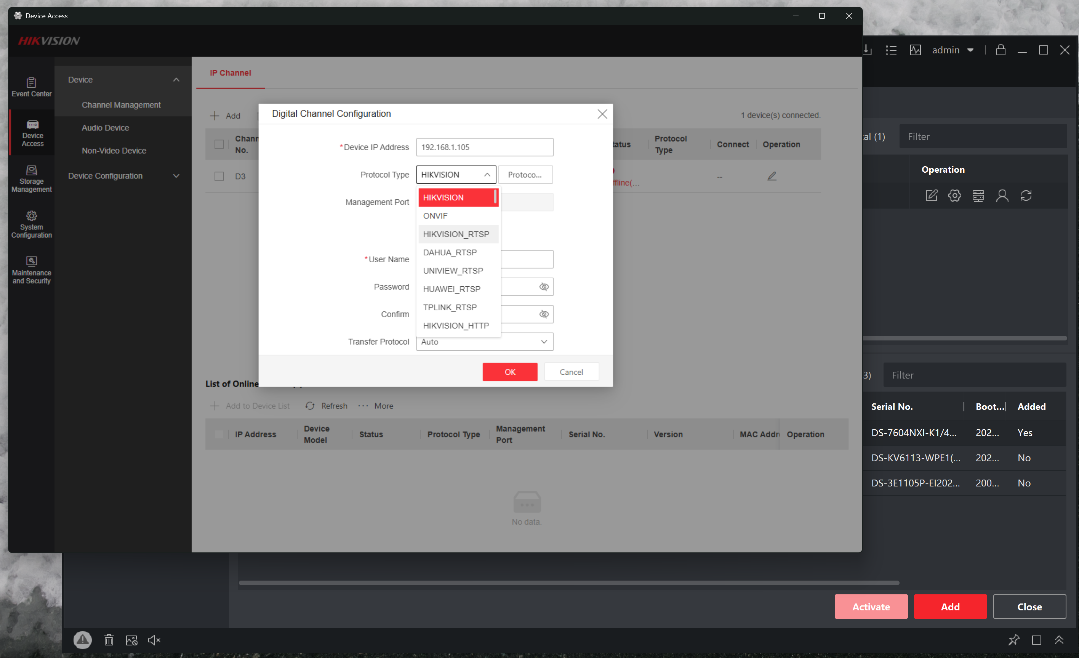Open Maintenance and Security section
Image resolution: width=1079 pixels, height=658 pixels.
pos(32,270)
